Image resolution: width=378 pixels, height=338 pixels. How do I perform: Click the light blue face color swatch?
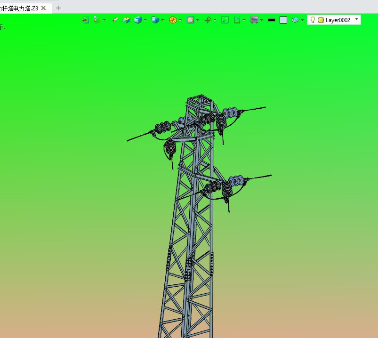[283, 20]
